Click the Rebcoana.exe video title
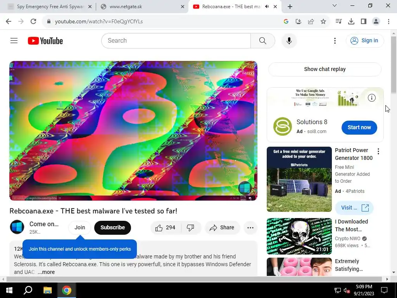The height and width of the screenshot is (298, 397). point(93,211)
